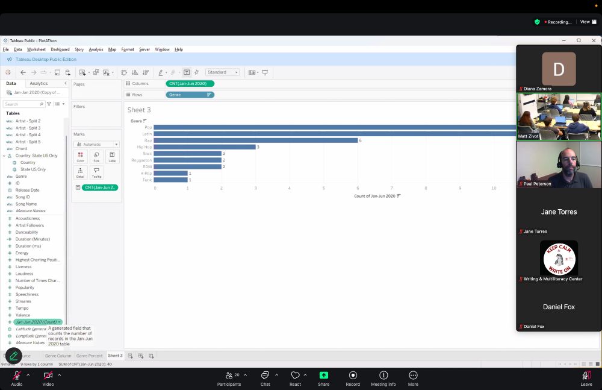Click the New Worksheet tab icon at bottom

131,356
